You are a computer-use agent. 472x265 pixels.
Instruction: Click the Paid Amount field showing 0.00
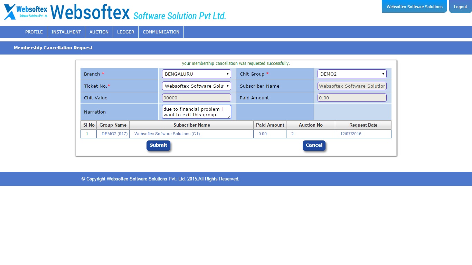[x=352, y=98]
